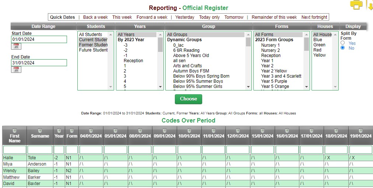Select Arts and Crafts group
Screen dimensions: 373x188
pyautogui.click(x=205, y=65)
